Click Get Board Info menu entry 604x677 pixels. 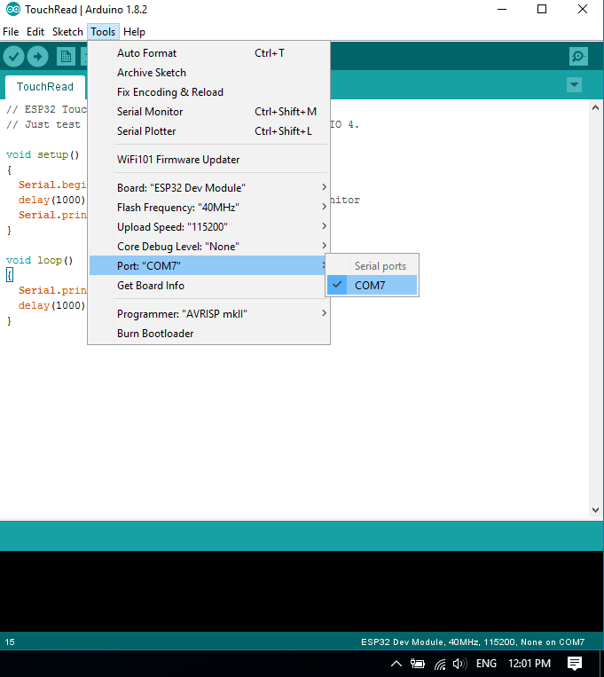pyautogui.click(x=151, y=286)
